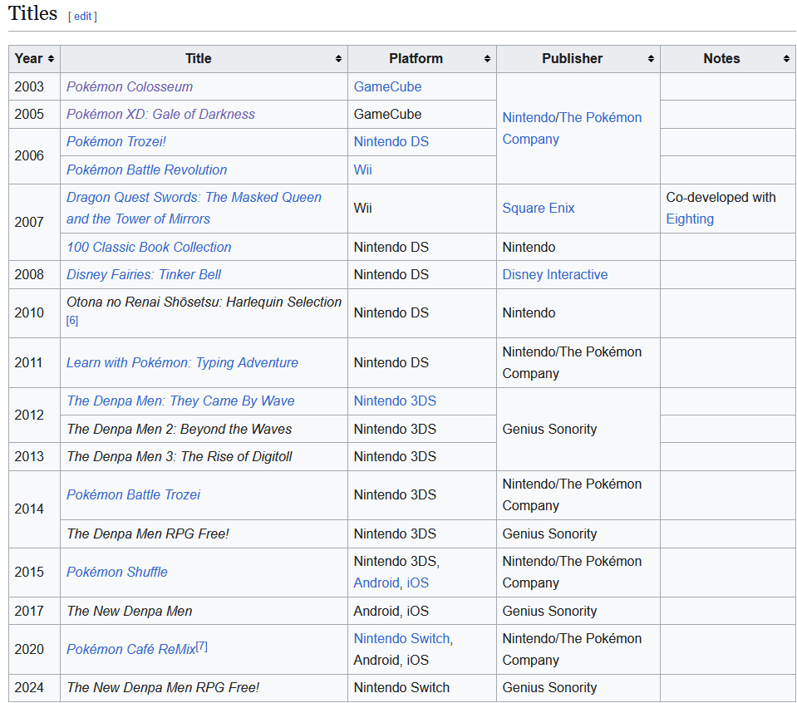Open the 100 Classic Book Collection link
Screen dimensions: 797x703
(149, 247)
